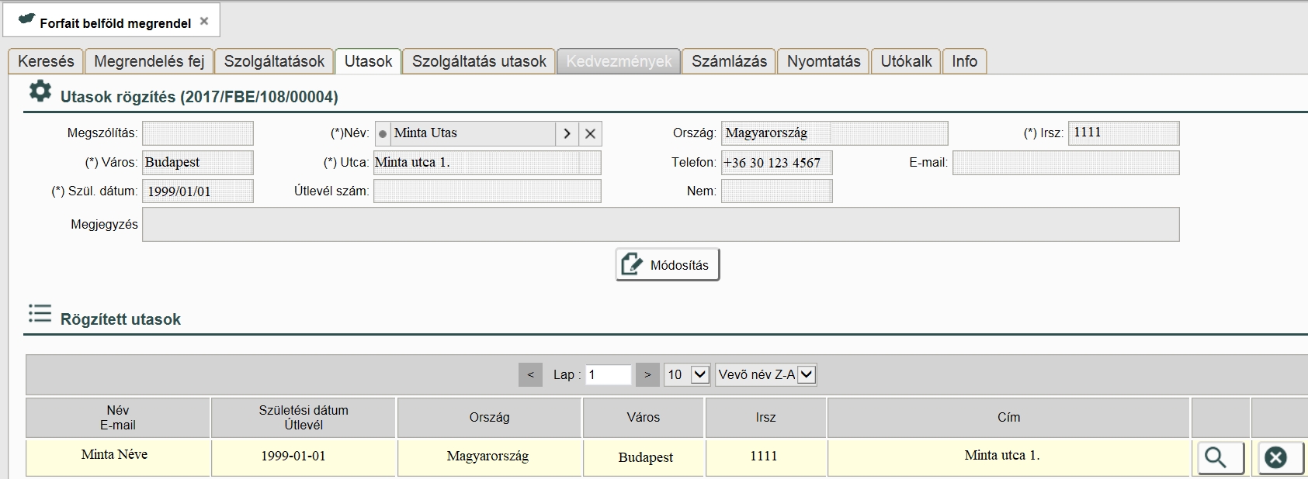Focus the Lap page number field
The image size is (1308, 479).
(x=608, y=375)
